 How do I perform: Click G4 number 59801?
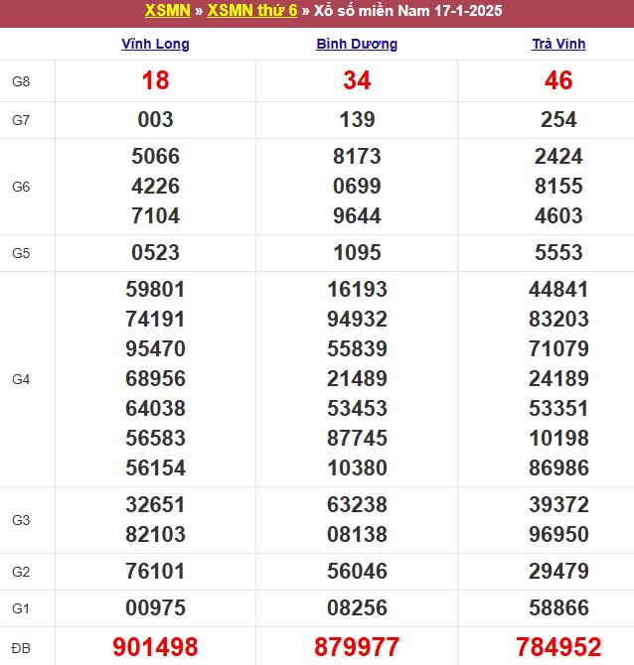[x=155, y=289]
